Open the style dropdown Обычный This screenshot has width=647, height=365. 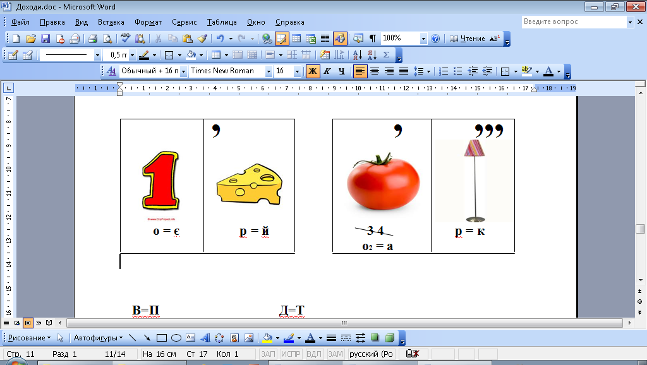pos(183,71)
